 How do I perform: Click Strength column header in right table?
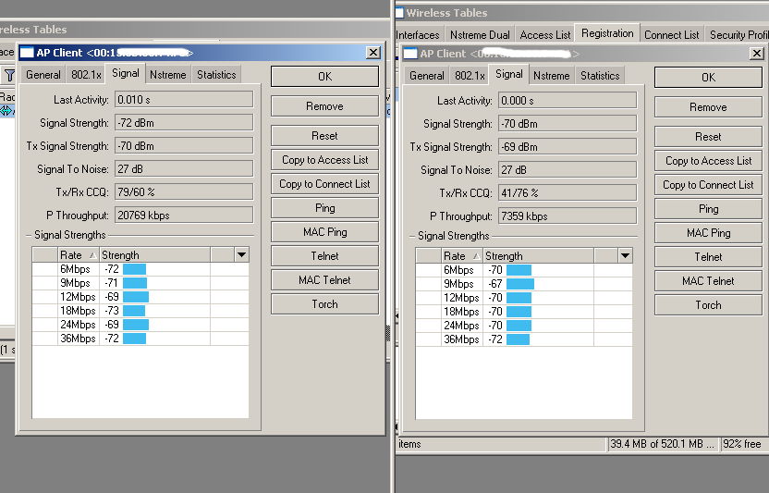point(539,256)
